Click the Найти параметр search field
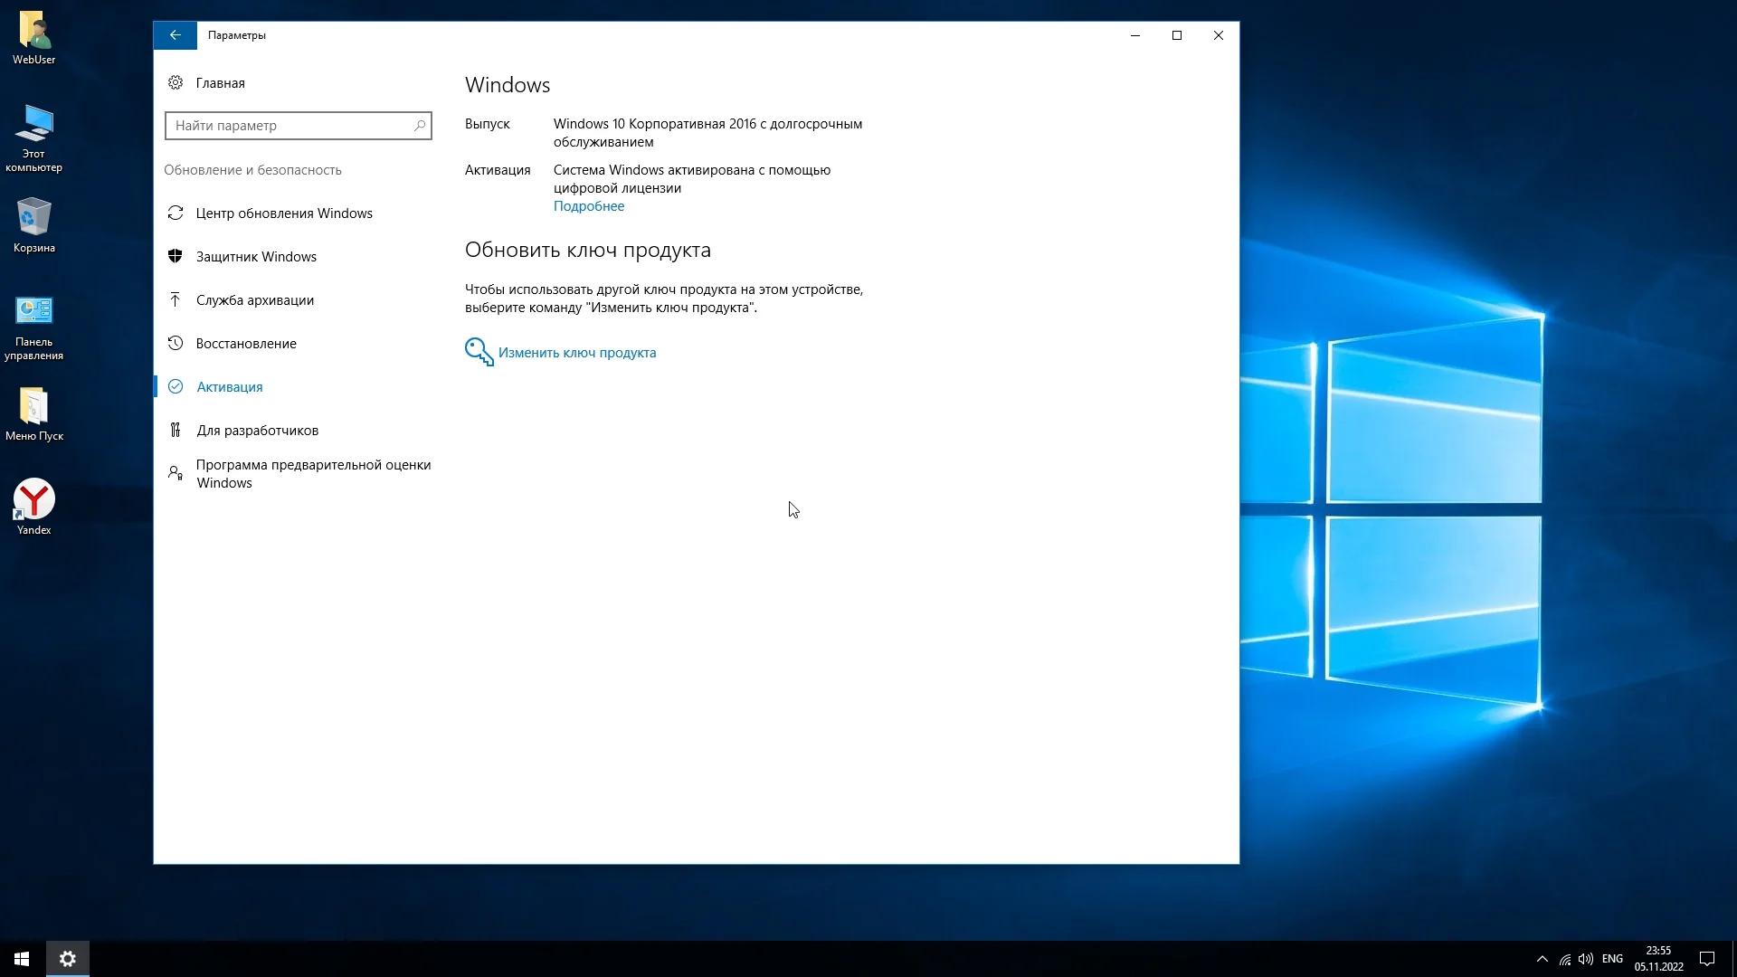 (x=288, y=126)
